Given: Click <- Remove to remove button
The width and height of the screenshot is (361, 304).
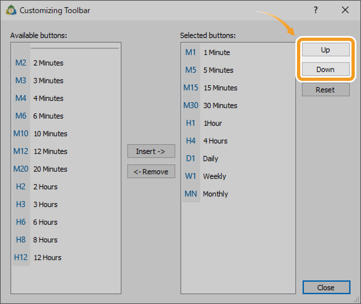Looking at the screenshot, I should 151,171.
